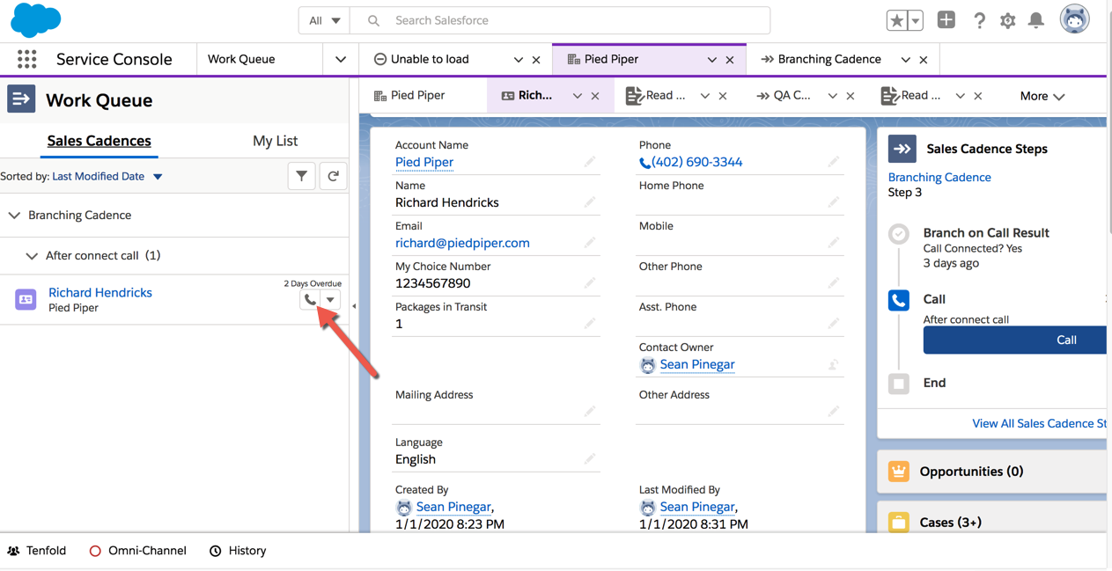Open the Branching Cadence link in Steps panel
The height and width of the screenshot is (571, 1112).
point(939,177)
